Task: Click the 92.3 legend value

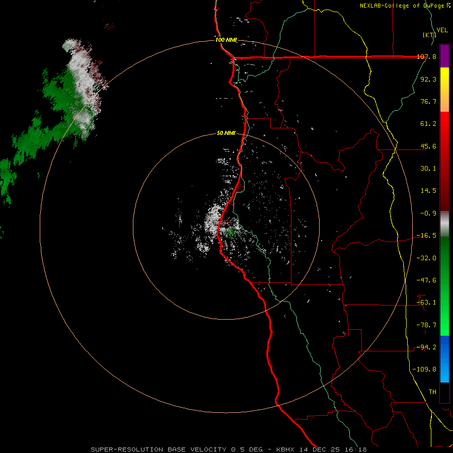Action: [428, 79]
